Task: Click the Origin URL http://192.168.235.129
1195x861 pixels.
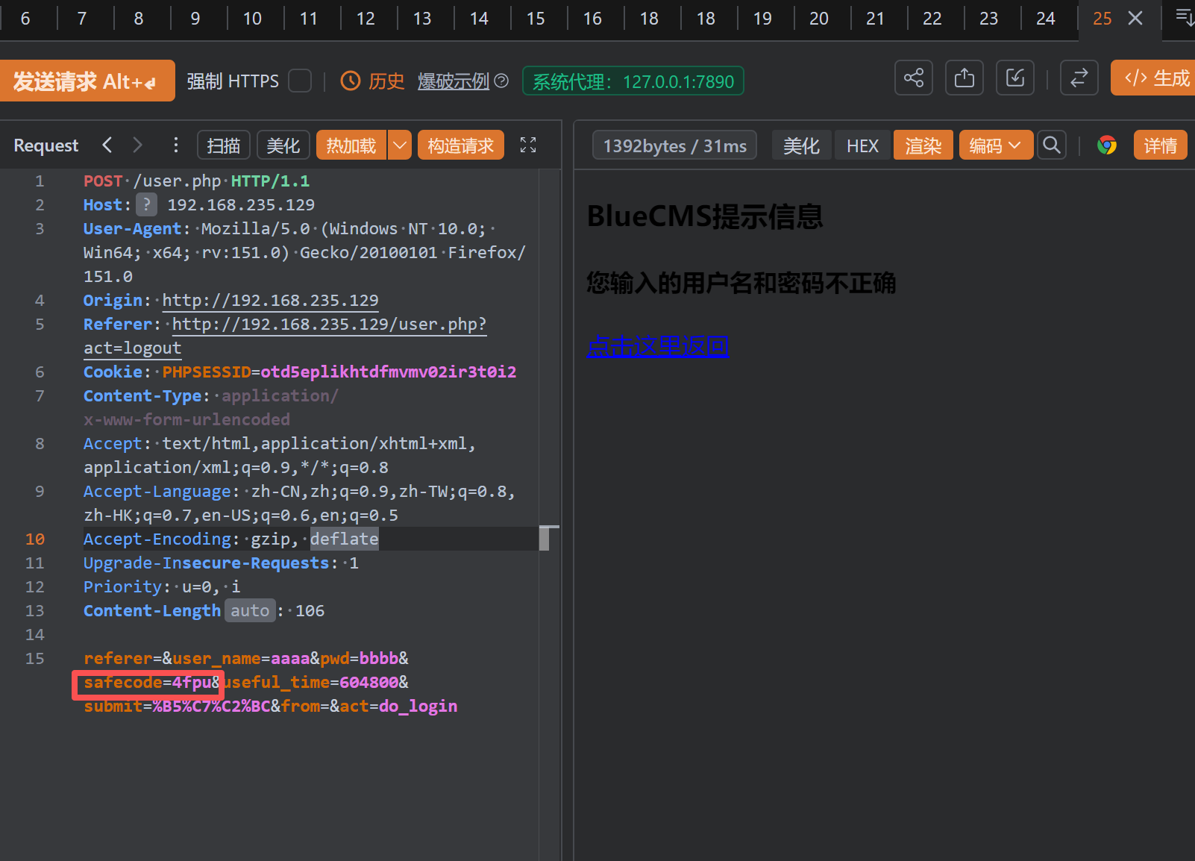Action: point(271,300)
